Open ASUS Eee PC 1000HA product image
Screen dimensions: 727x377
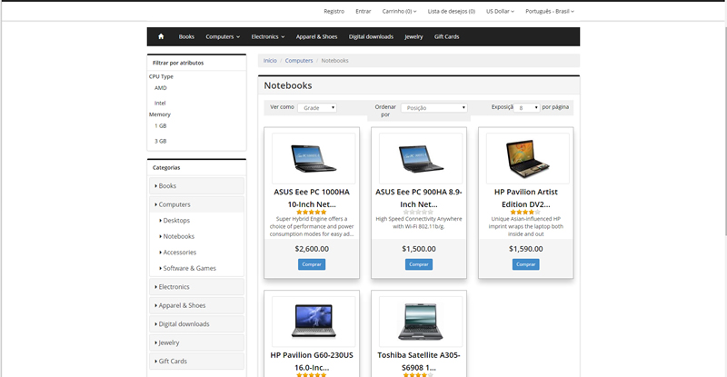(x=312, y=159)
